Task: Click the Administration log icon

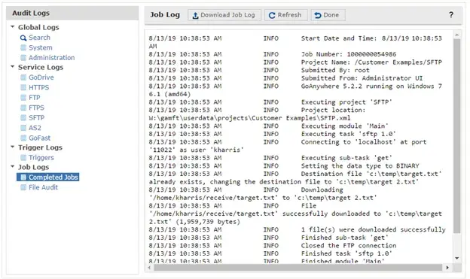Action: (x=23, y=57)
